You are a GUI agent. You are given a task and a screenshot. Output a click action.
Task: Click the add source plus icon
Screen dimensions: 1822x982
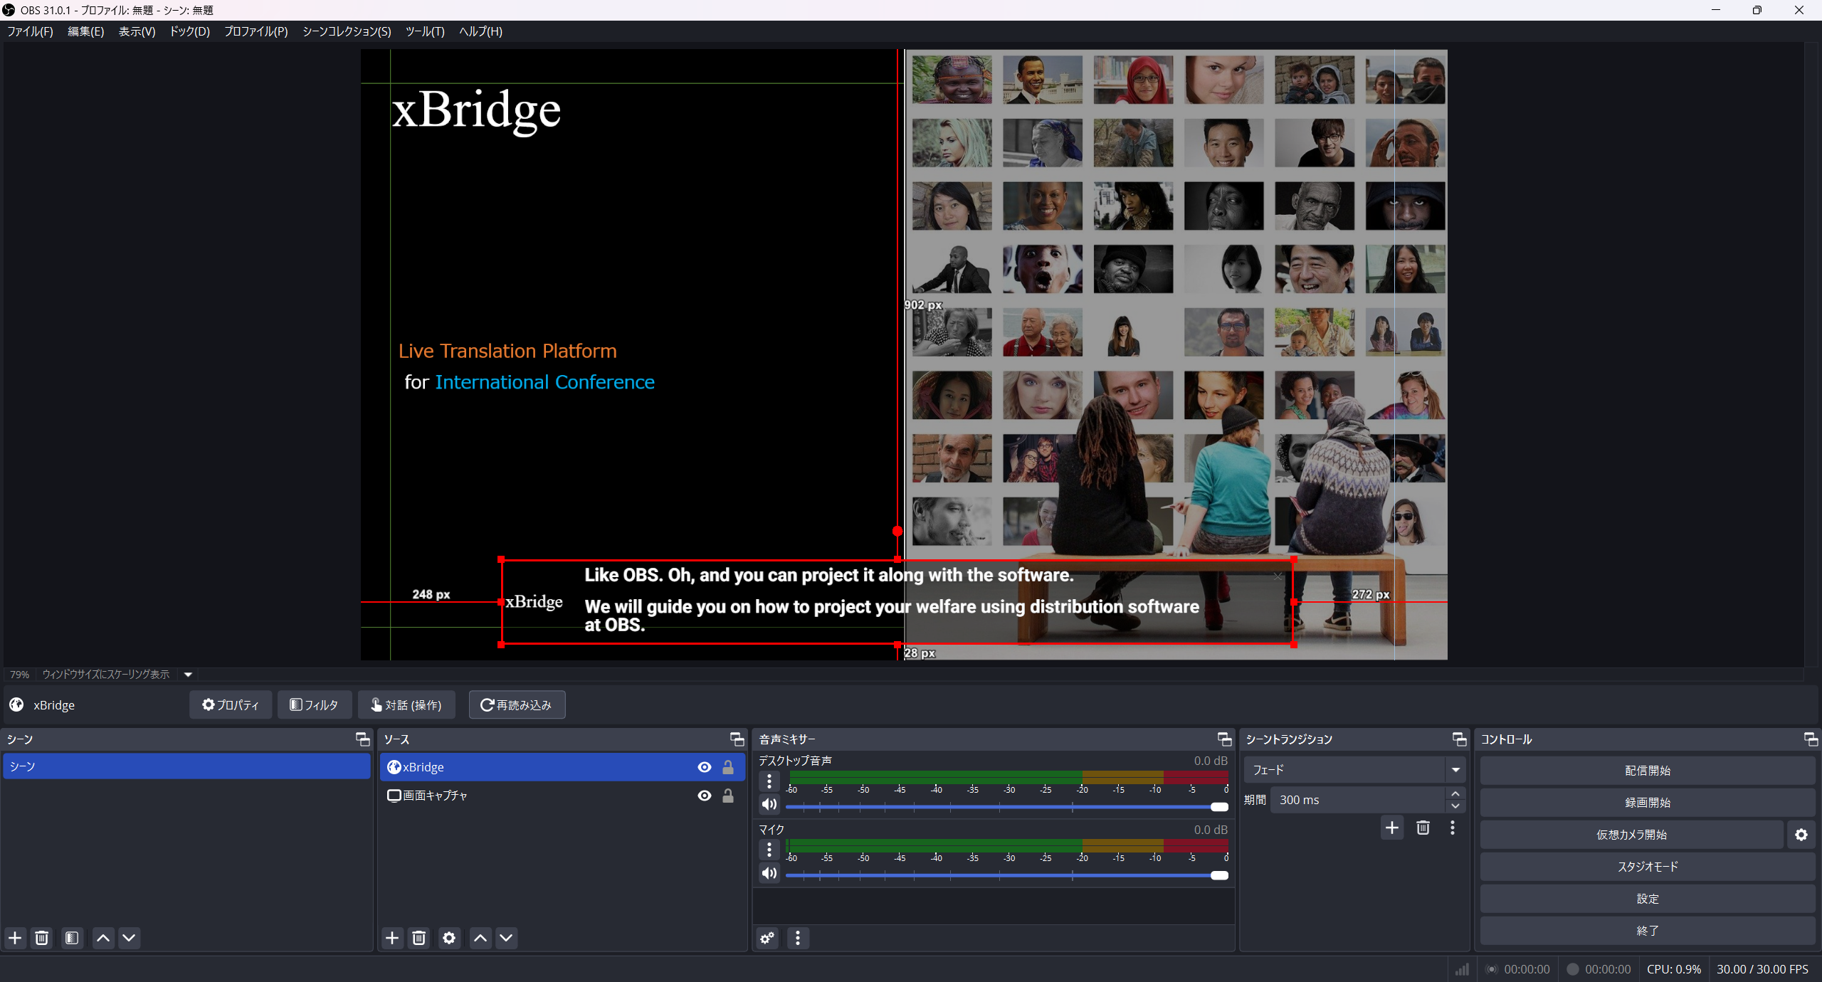pos(391,938)
